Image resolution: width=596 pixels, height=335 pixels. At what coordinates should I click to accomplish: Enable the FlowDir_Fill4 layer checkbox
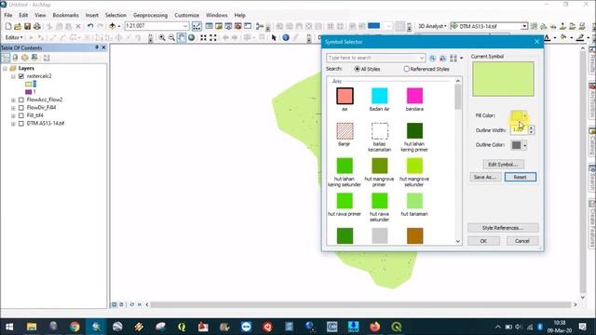click(x=21, y=108)
